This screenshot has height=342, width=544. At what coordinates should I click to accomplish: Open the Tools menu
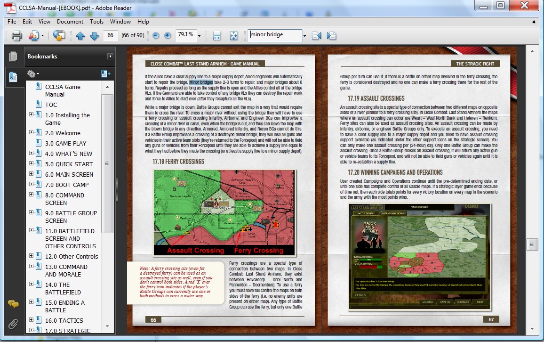tap(97, 22)
